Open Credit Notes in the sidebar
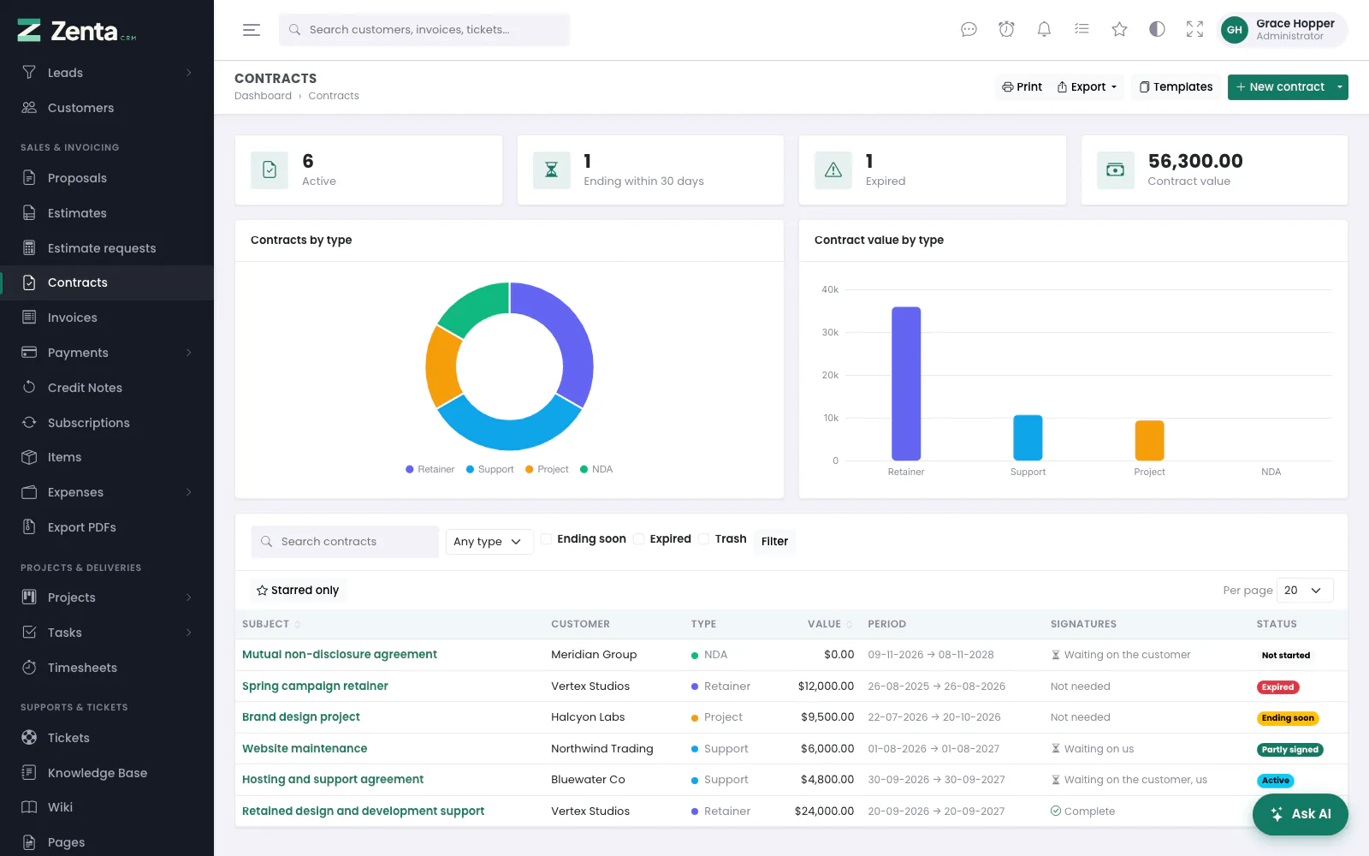Image resolution: width=1369 pixels, height=856 pixels. [107, 388]
